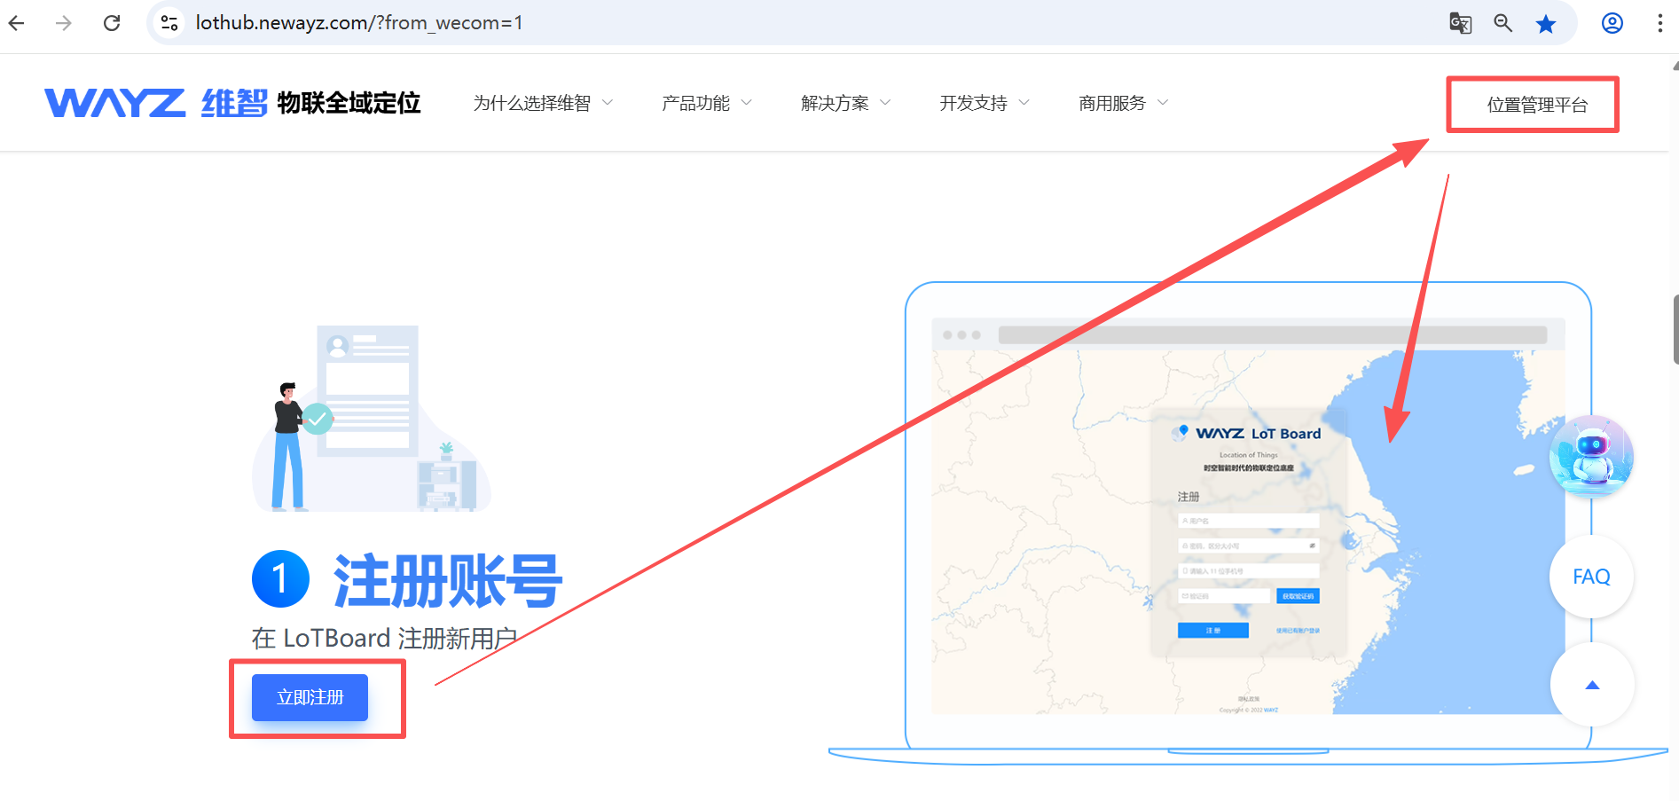This screenshot has height=801, width=1679.
Task: Open the 产品功能 menu
Action: click(x=707, y=103)
